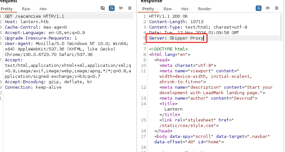Screen dimensions: 285x152
Task: Click the Date header in the response
Action: (194, 33)
